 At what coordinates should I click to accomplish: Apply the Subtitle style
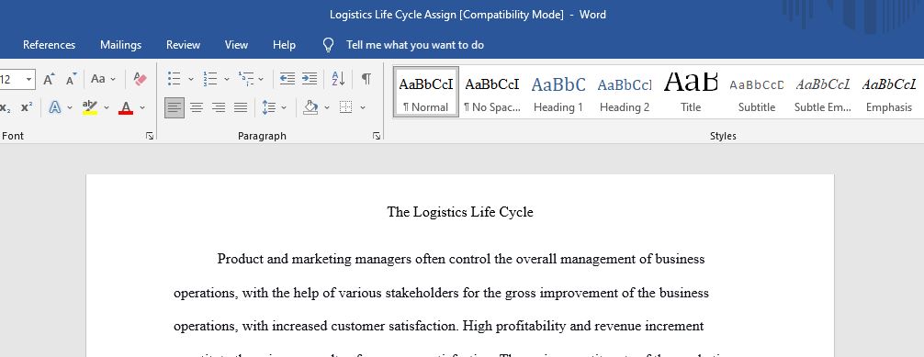point(757,92)
